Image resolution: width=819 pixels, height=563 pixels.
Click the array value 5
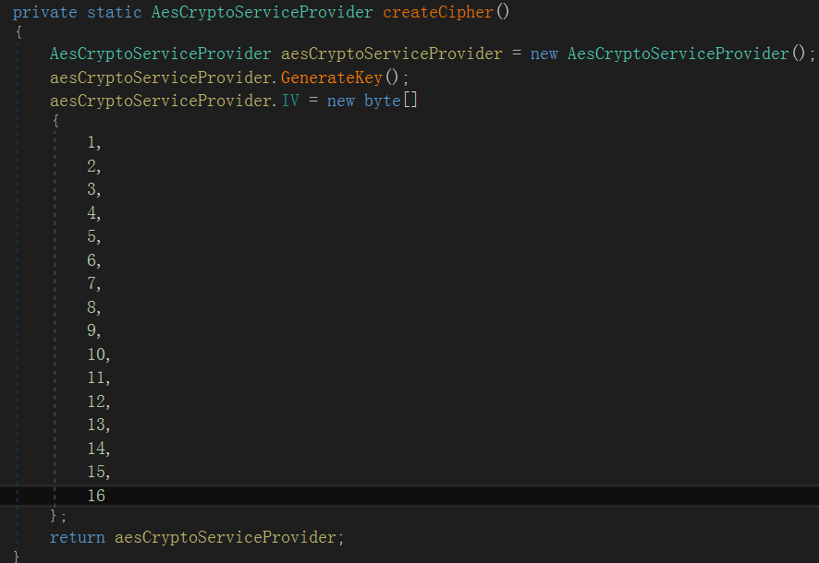point(92,236)
